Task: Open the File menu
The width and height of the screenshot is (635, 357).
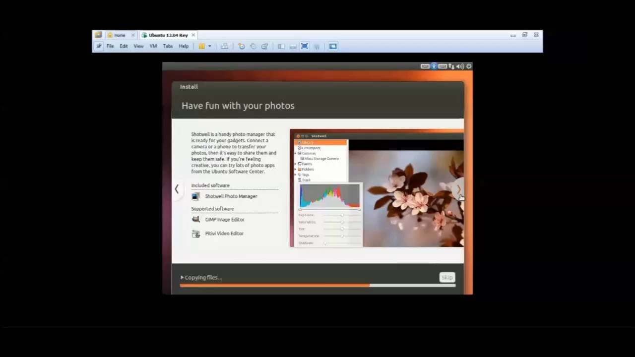Action: pyautogui.click(x=110, y=46)
